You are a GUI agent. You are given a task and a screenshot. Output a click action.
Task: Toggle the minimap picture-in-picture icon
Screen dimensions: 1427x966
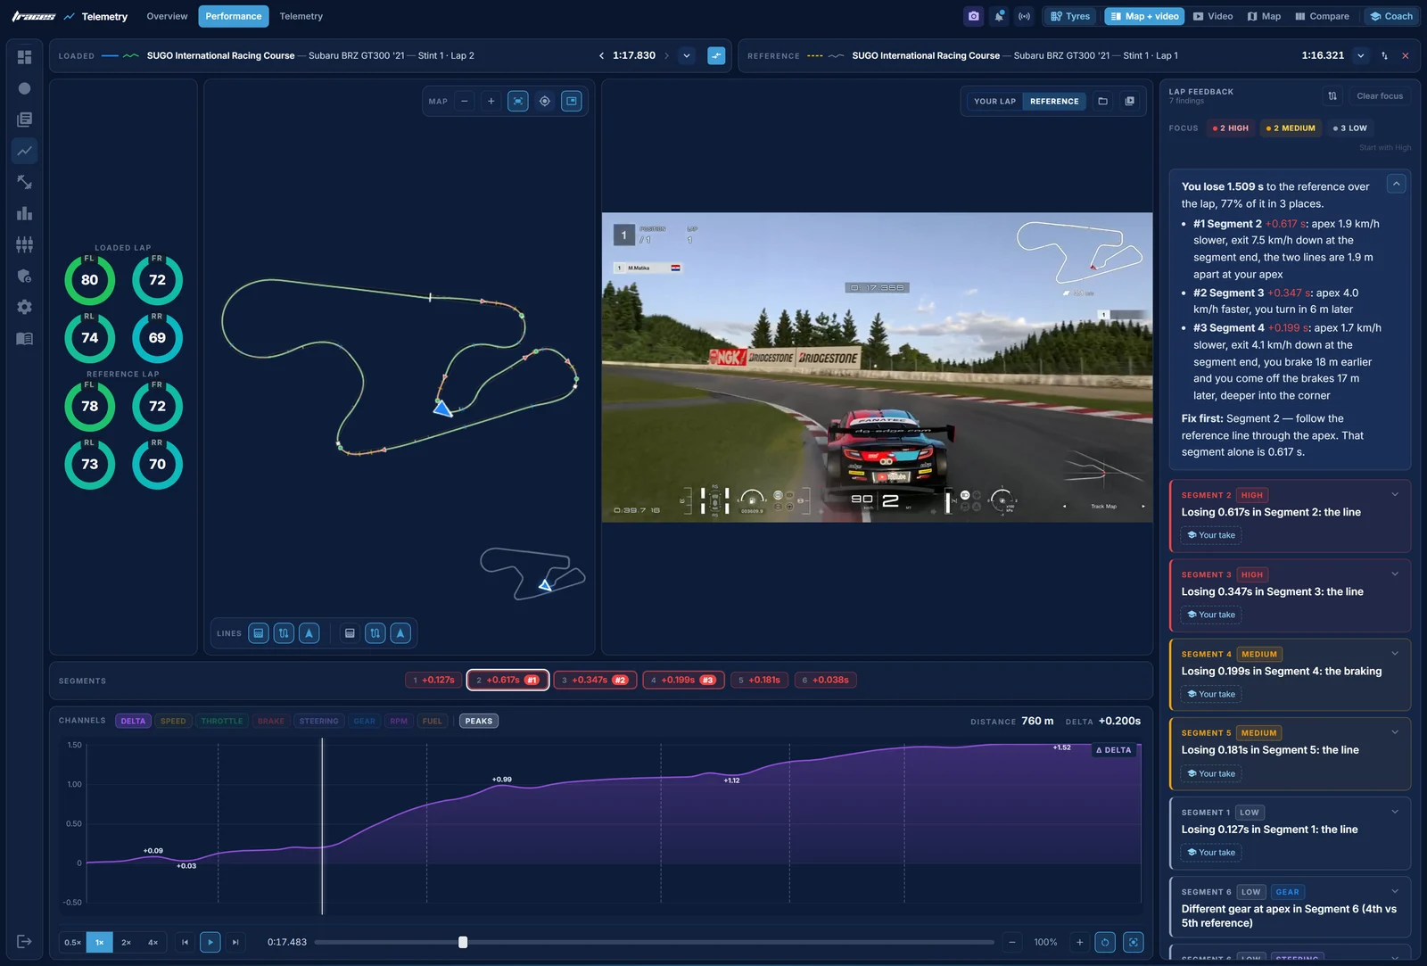coord(572,101)
